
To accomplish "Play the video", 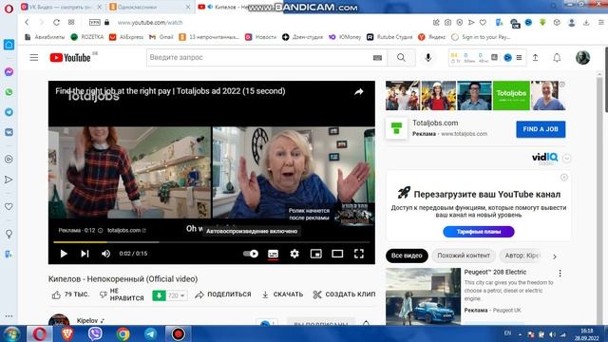I will point(64,254).
